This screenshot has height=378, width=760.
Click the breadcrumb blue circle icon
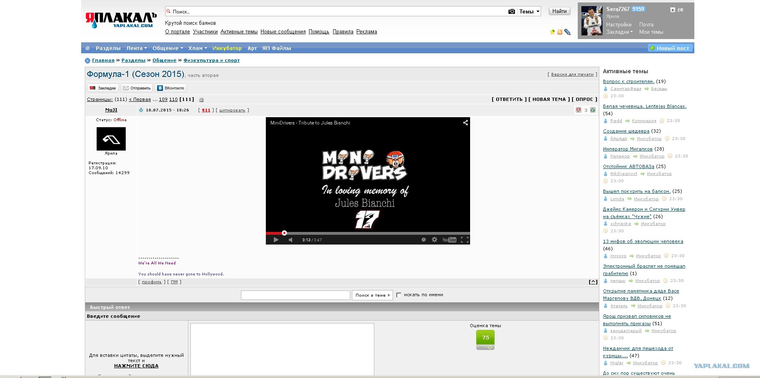click(87, 61)
